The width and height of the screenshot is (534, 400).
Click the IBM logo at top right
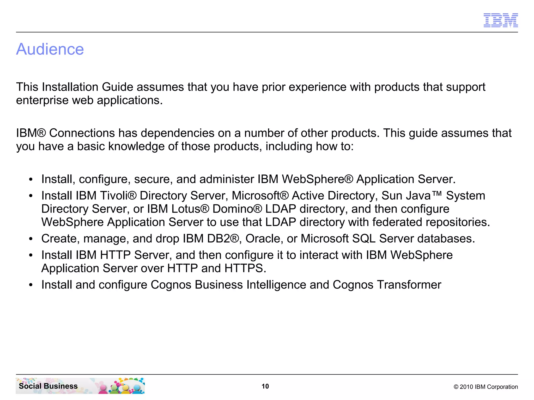coord(501,20)
